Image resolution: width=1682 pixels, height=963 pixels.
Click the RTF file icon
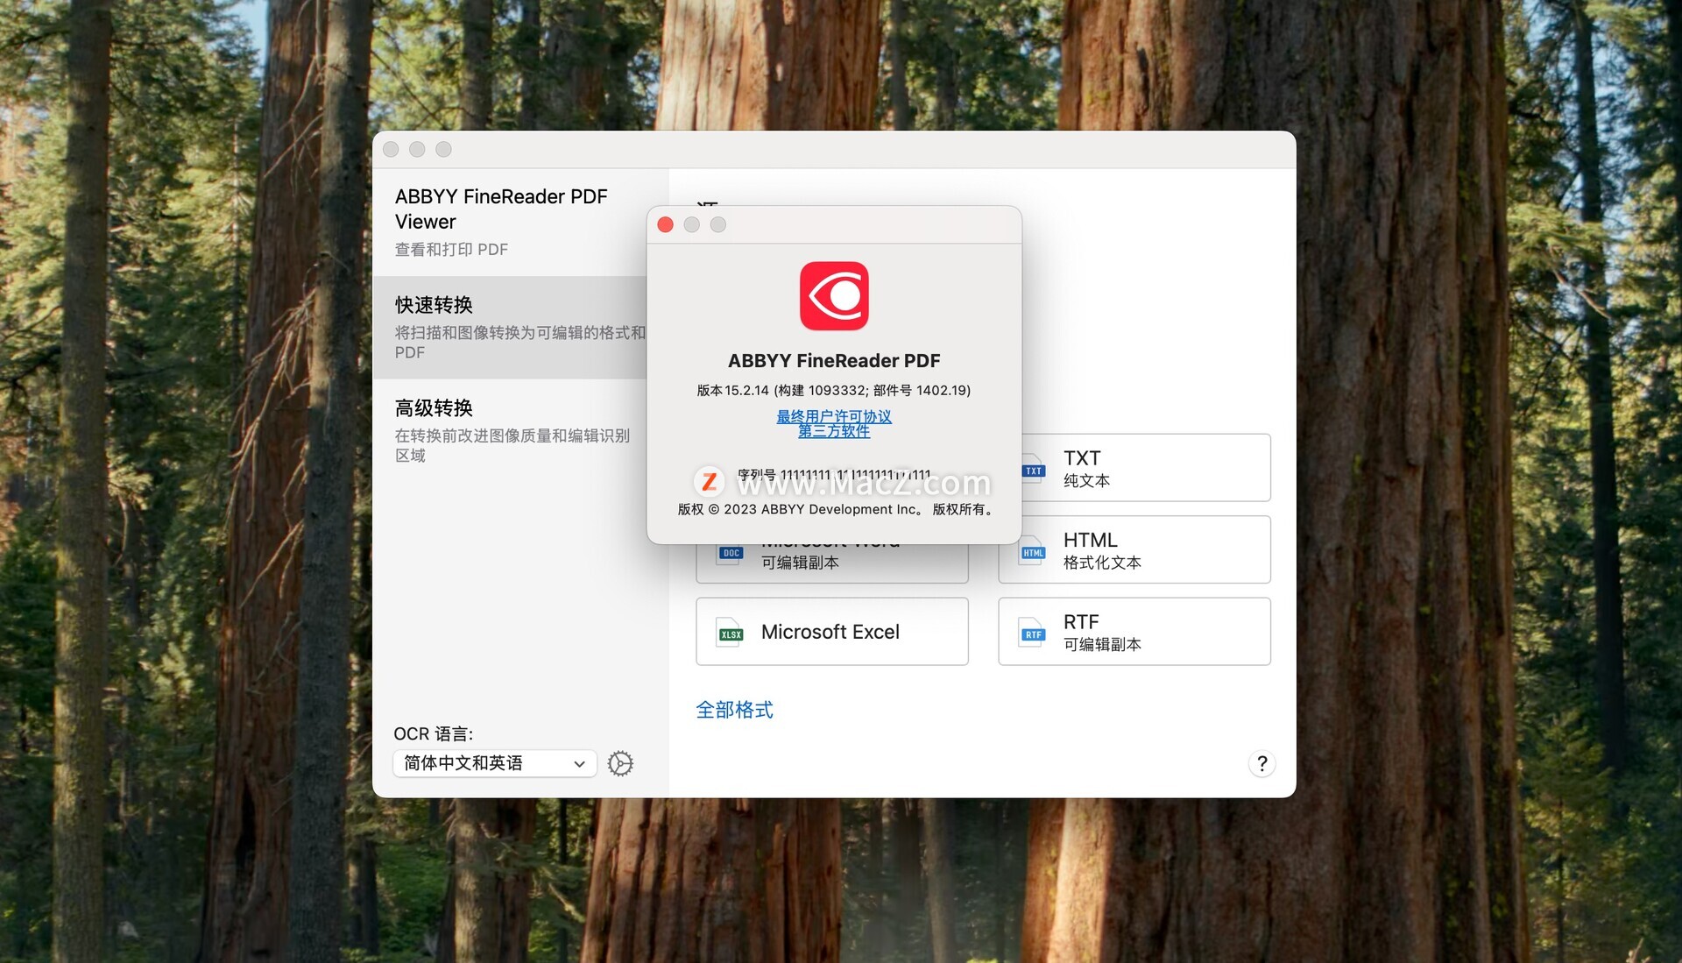point(1032,633)
